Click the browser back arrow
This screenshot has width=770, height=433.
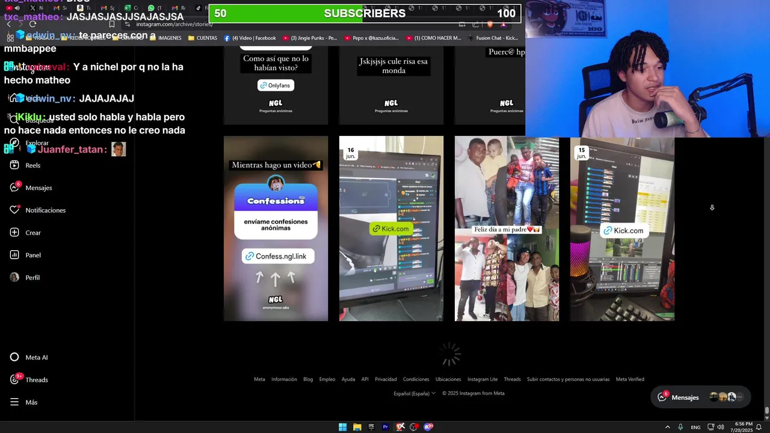[8, 24]
